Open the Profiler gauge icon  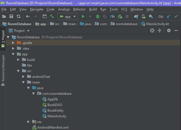(x=112, y=16)
